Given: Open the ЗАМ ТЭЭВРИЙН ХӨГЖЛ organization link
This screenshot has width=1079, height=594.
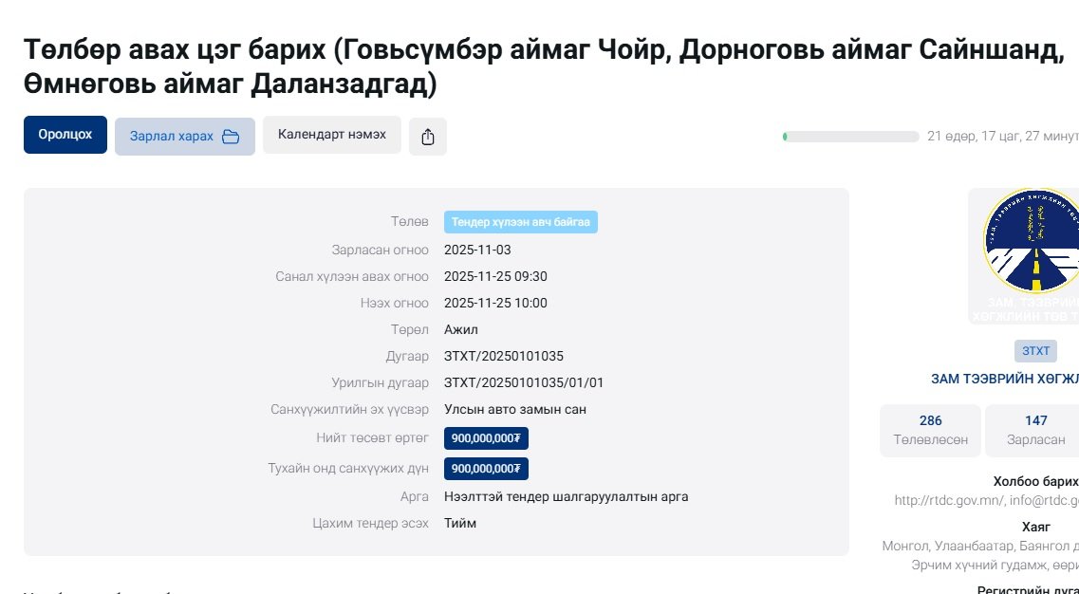Looking at the screenshot, I should (1004, 379).
